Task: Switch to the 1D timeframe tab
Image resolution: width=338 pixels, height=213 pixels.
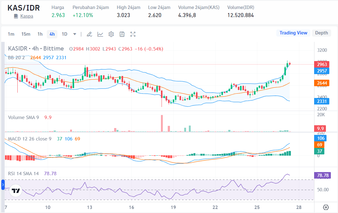Action: point(64,34)
